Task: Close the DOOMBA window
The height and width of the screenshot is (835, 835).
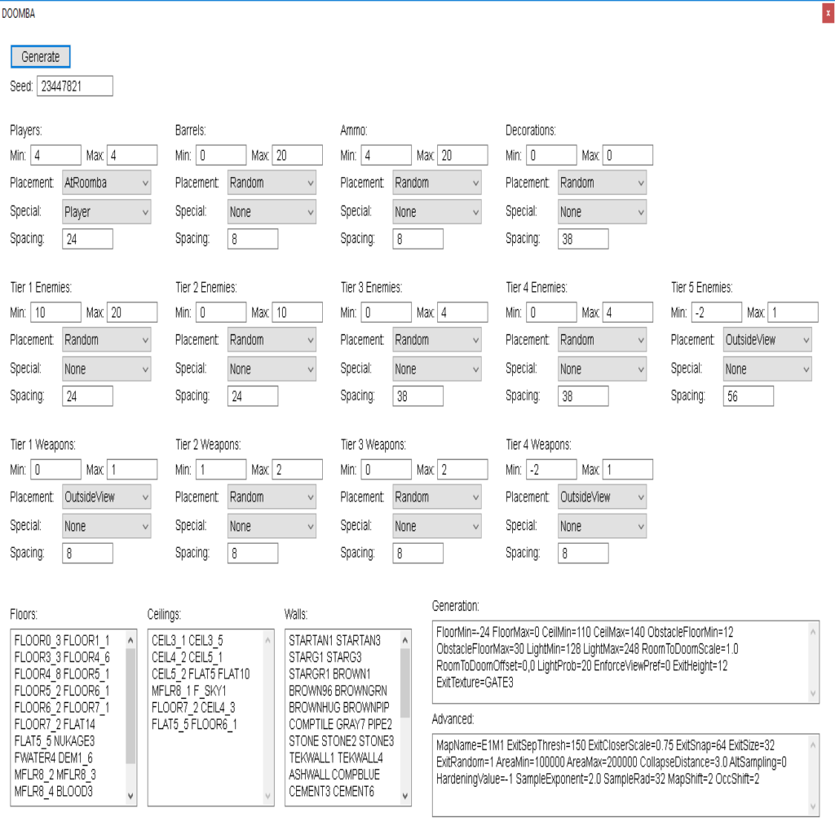Action: tap(828, 14)
